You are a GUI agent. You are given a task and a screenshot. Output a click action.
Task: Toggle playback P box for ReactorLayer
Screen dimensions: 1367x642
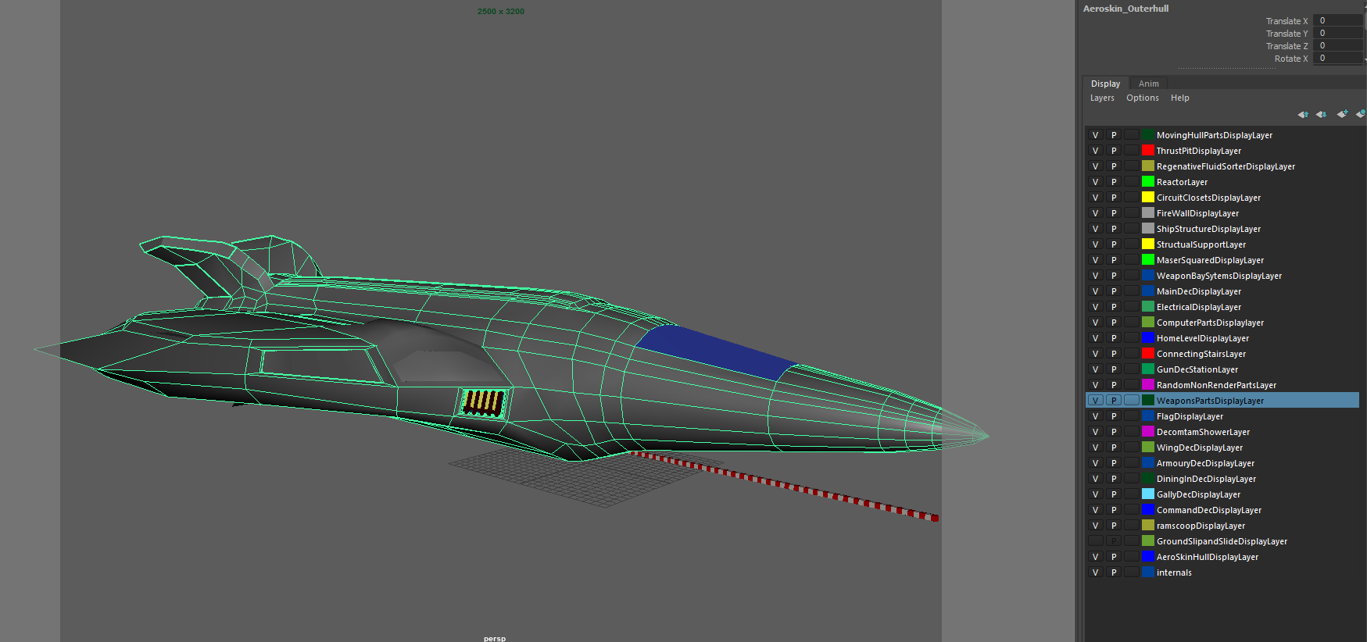(1113, 182)
